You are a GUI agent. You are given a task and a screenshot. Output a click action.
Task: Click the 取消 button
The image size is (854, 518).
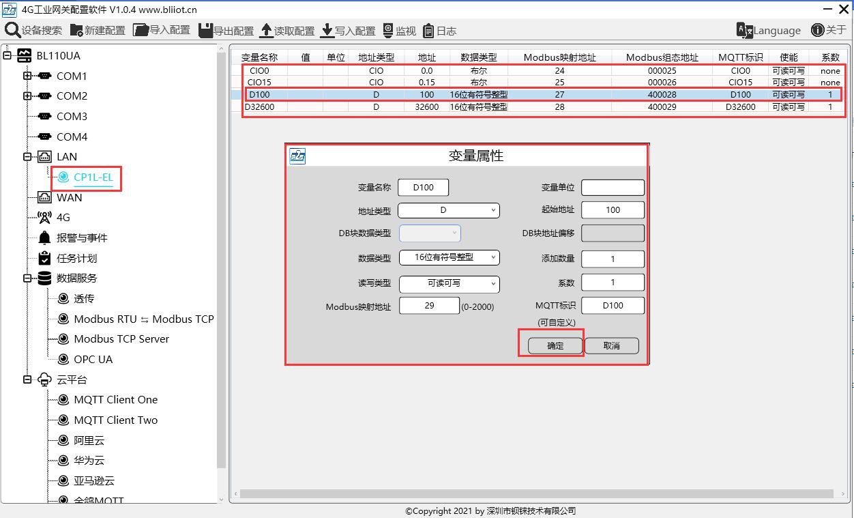tap(612, 346)
